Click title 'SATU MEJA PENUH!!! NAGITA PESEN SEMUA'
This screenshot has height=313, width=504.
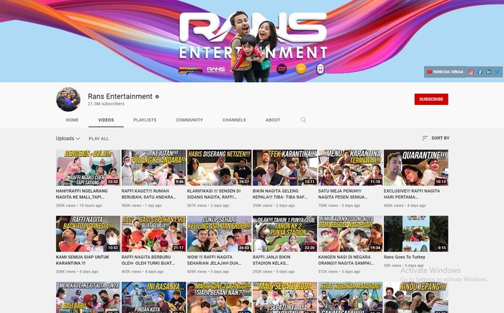tap(343, 194)
